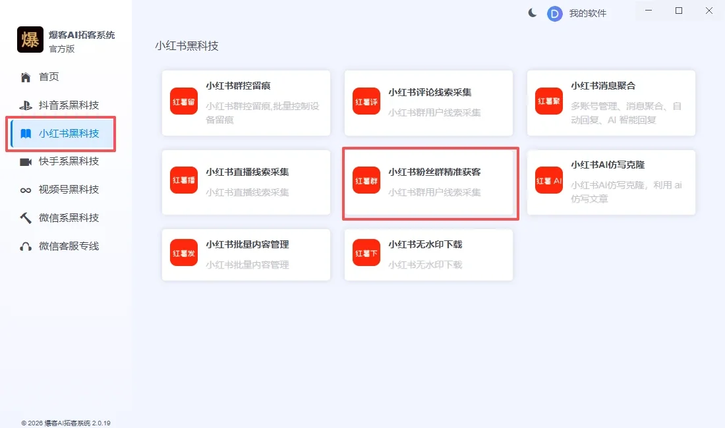The image size is (725, 428).
Task: Open the 小红书批量内容管理 card title
Action: (x=247, y=245)
